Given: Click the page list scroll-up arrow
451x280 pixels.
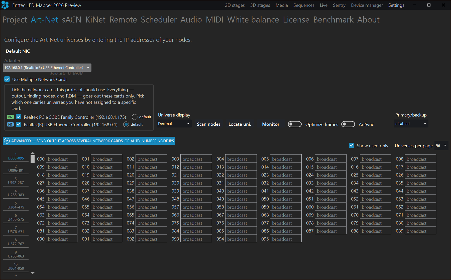Looking at the screenshot, I should point(33,153).
